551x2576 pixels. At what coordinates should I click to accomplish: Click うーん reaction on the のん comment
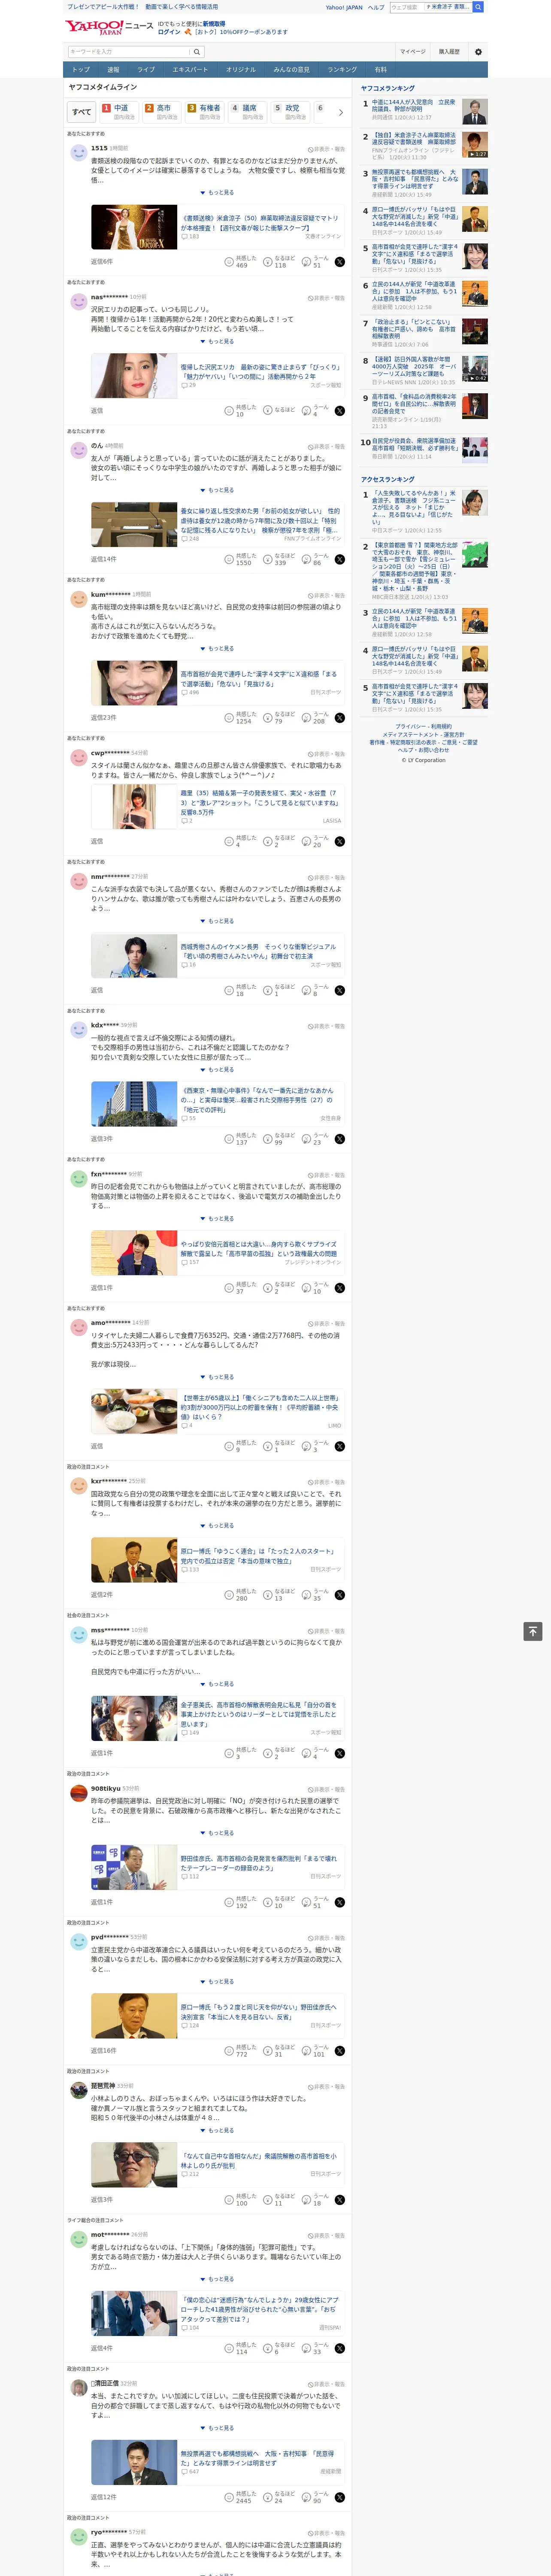click(316, 560)
